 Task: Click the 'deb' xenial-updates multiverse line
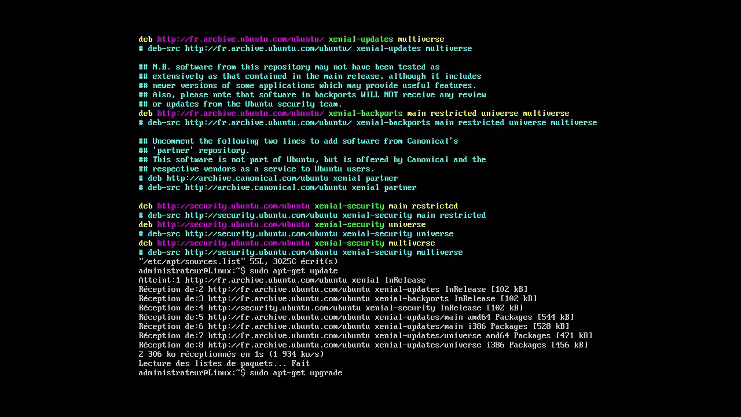pos(291,39)
